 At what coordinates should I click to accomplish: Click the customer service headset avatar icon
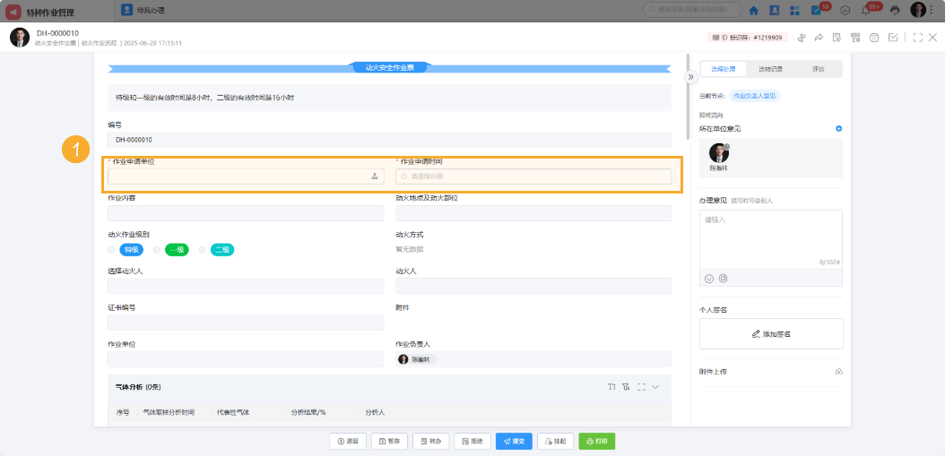click(x=895, y=10)
